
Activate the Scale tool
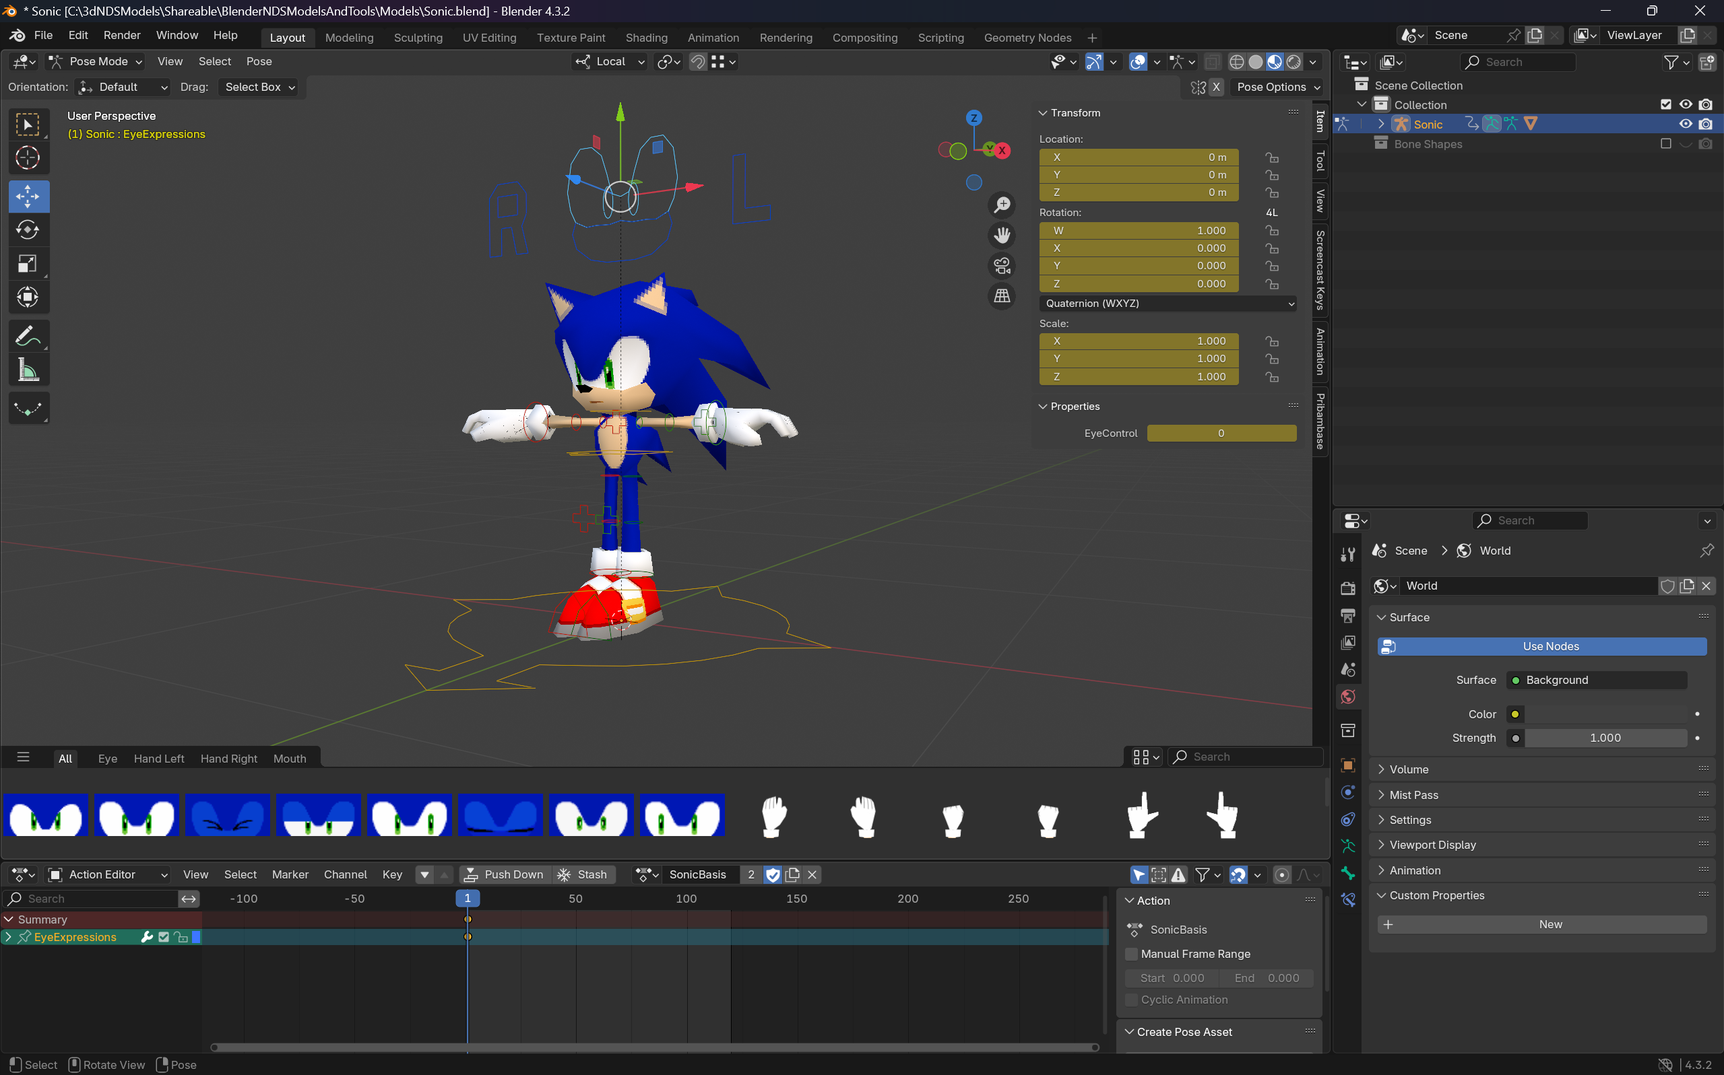click(28, 265)
